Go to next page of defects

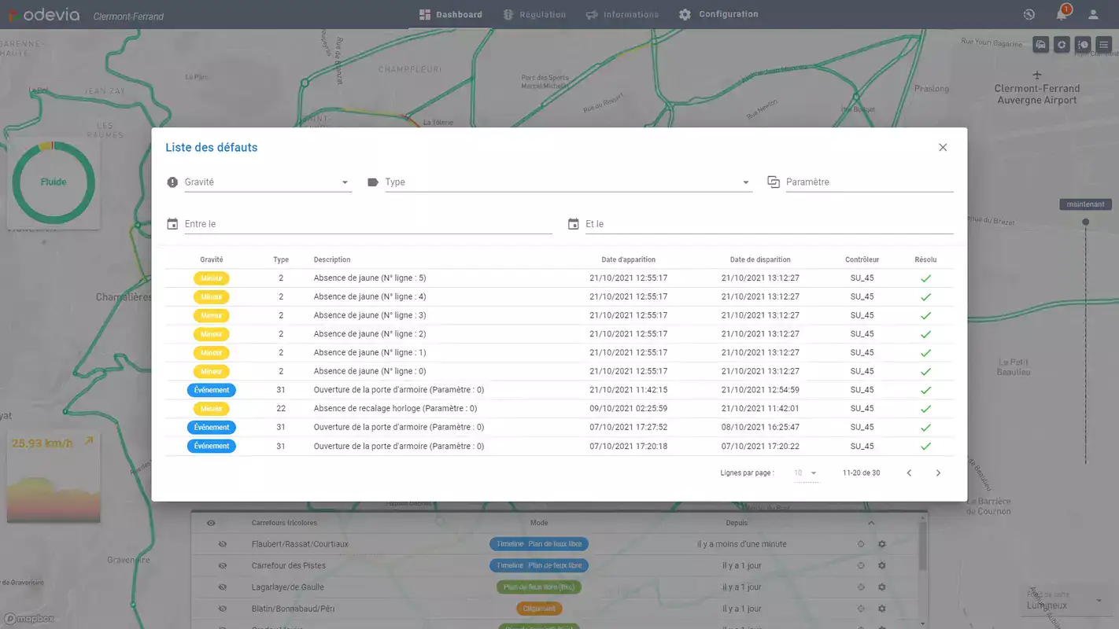[x=938, y=473]
